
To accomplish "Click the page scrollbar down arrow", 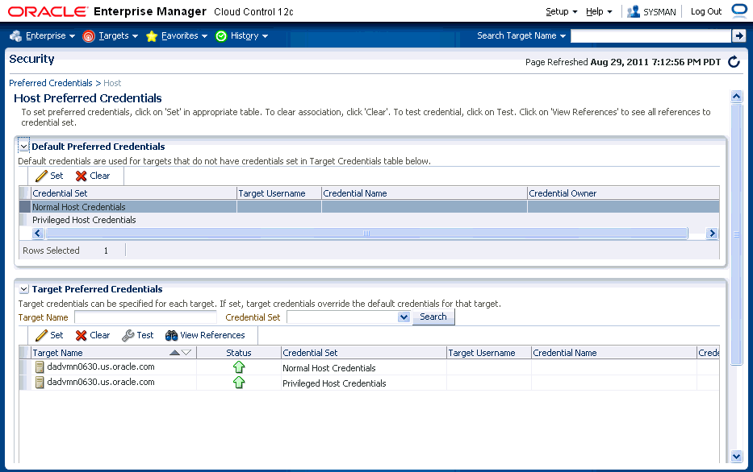I will point(736,456).
